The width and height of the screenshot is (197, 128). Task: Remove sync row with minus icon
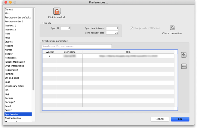pyautogui.click(x=184, y=66)
